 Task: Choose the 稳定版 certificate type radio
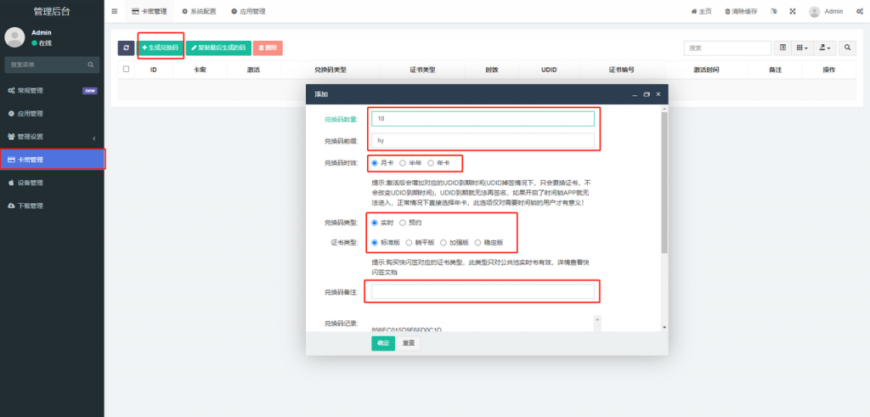(x=477, y=242)
